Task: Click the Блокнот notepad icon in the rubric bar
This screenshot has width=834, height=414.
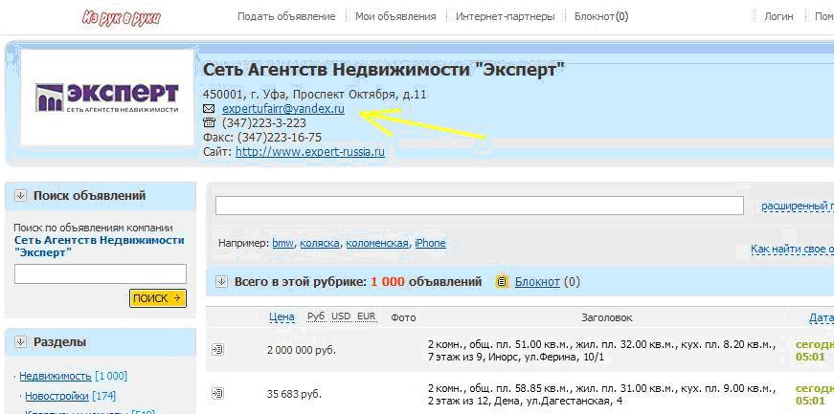Action: coord(502,282)
